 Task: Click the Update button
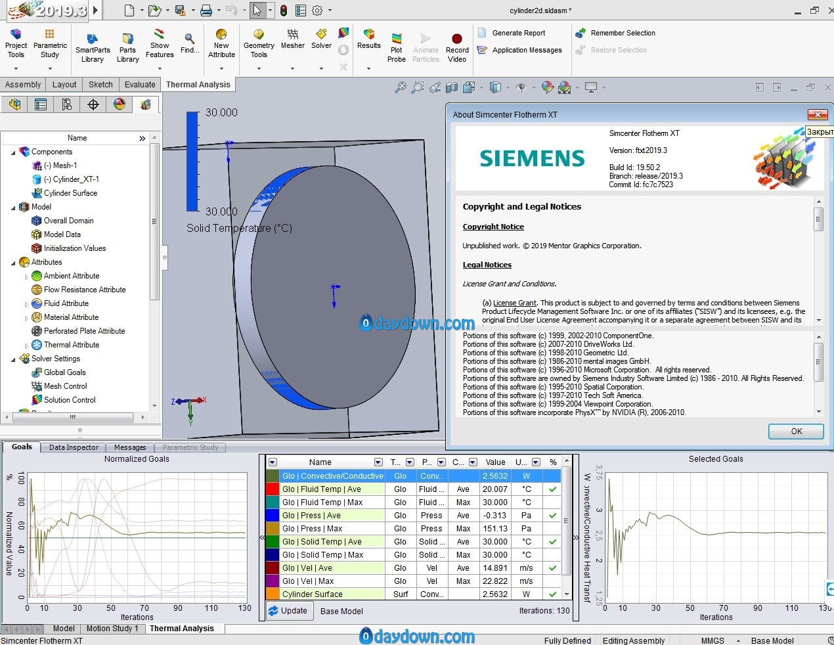point(288,611)
